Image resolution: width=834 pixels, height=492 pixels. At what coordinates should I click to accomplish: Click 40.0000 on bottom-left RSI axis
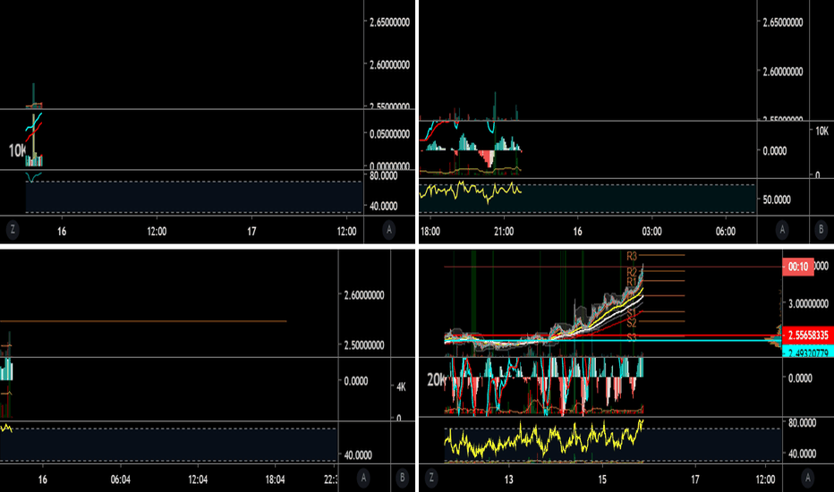(358, 455)
